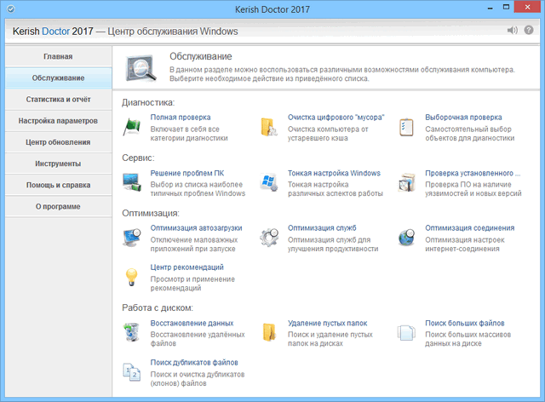Image resolution: width=545 pixels, height=402 pixels.
Task: Open the Статистика и отчёт section
Action: coord(58,100)
